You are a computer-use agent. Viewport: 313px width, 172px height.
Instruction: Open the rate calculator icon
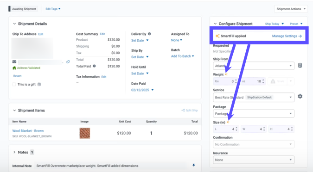pos(300,65)
